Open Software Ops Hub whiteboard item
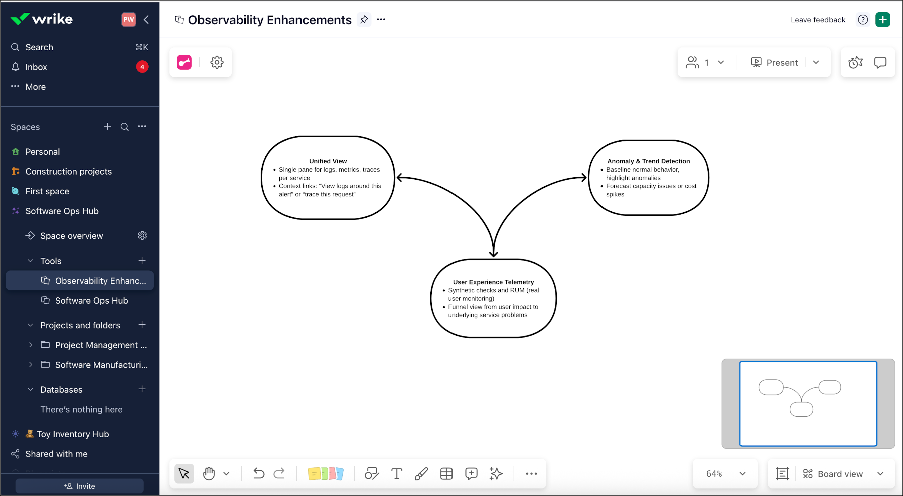Screen dimensions: 903x496 pyautogui.click(x=91, y=301)
